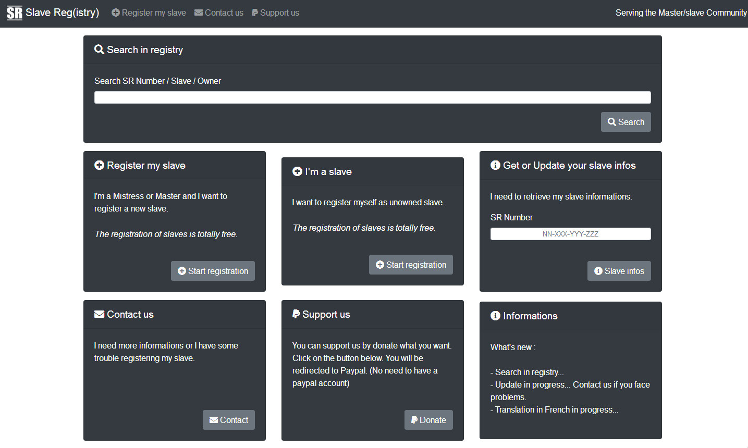Click the plus icon in I'm a slave heading
The height and width of the screenshot is (448, 748).
point(297,171)
